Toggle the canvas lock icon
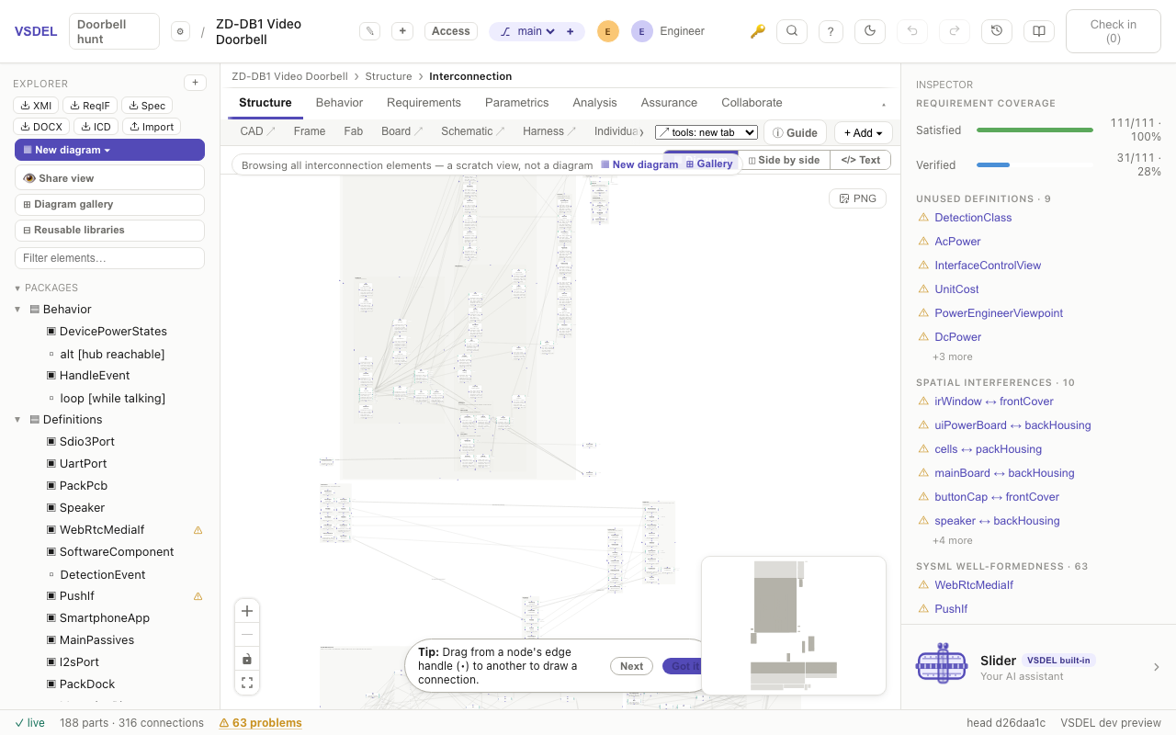 (247, 659)
